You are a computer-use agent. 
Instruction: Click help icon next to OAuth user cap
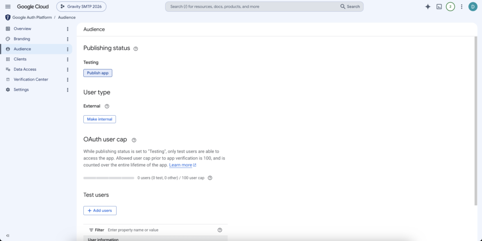pyautogui.click(x=134, y=140)
